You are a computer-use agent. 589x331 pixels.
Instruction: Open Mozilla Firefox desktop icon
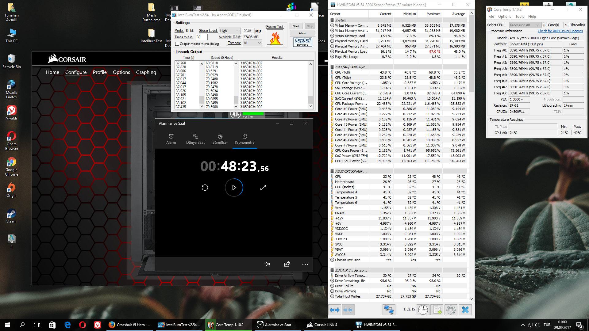[12, 89]
